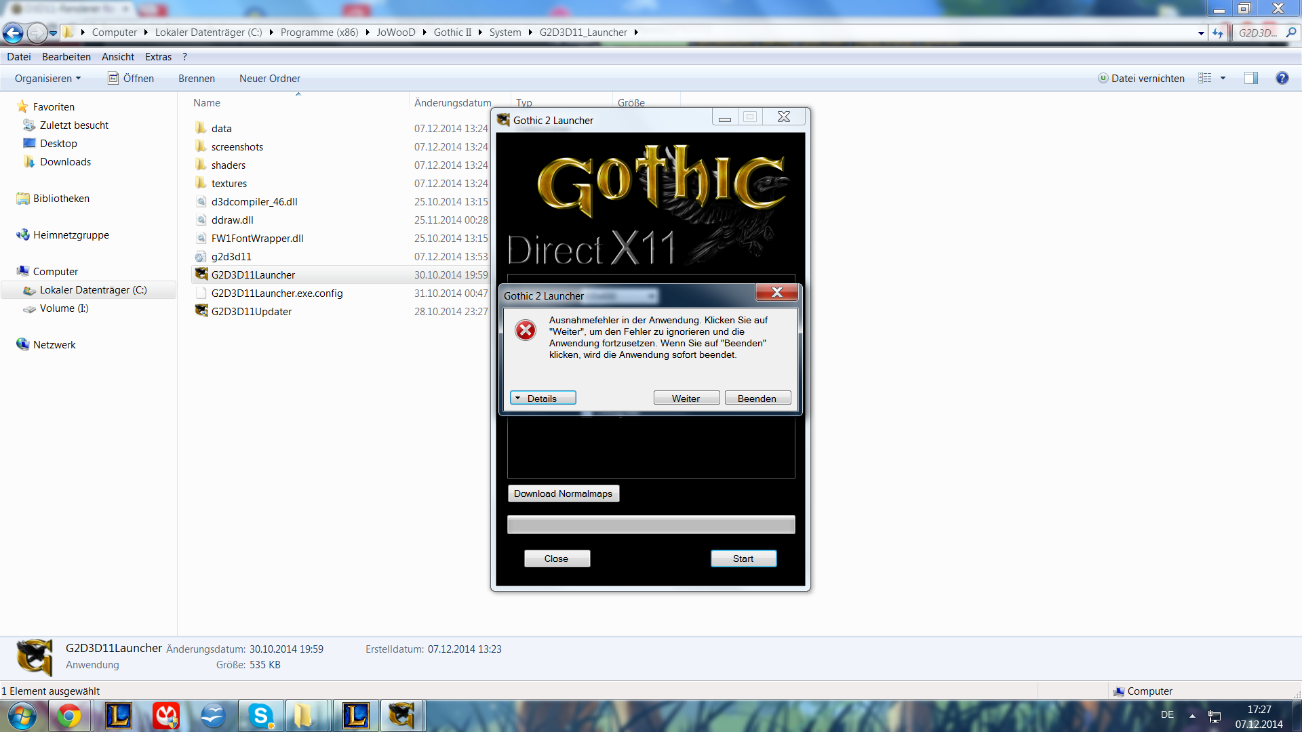Open the view options dropdown arrow
The width and height of the screenshot is (1302, 732).
[1223, 78]
